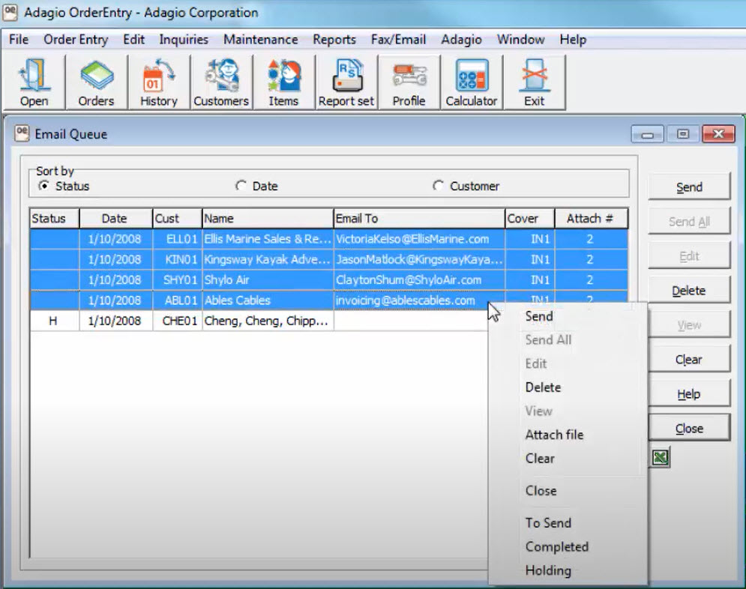
Task: Launch the Report set toolbar icon
Action: (346, 82)
